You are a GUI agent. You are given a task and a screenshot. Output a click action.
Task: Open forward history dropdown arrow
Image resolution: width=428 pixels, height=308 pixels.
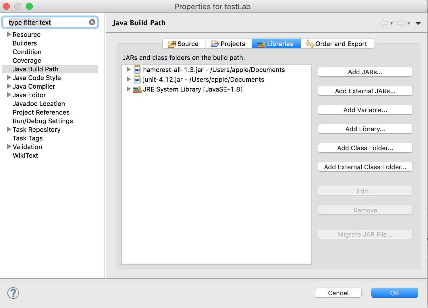(409, 24)
